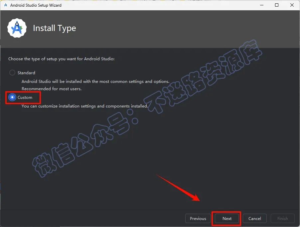Image resolution: width=300 pixels, height=227 pixels.
Task: Click the Android Studio logo in the header
Action: [x=17, y=28]
